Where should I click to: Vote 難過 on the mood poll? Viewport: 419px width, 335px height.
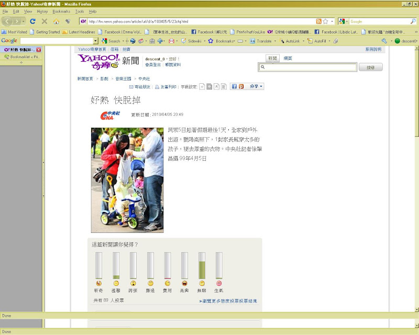pyautogui.click(x=150, y=283)
